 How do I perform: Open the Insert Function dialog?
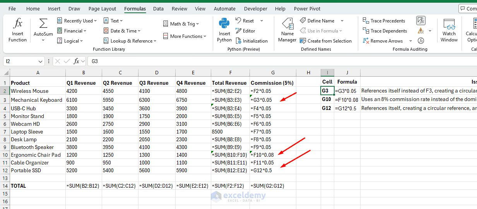17,30
